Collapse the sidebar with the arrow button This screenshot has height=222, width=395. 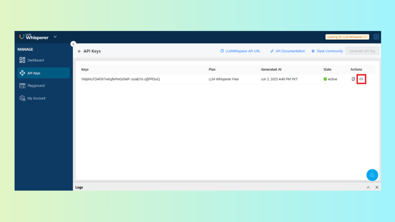pos(73,44)
